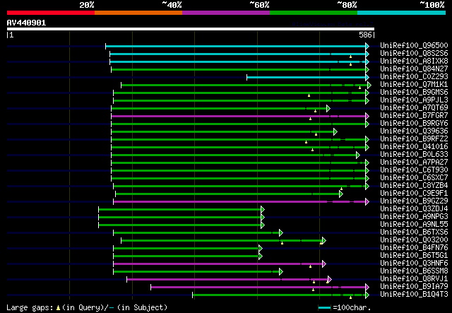Open hit UniRef100_Q7M1K1
This screenshot has height=313, width=452.
tap(414, 85)
